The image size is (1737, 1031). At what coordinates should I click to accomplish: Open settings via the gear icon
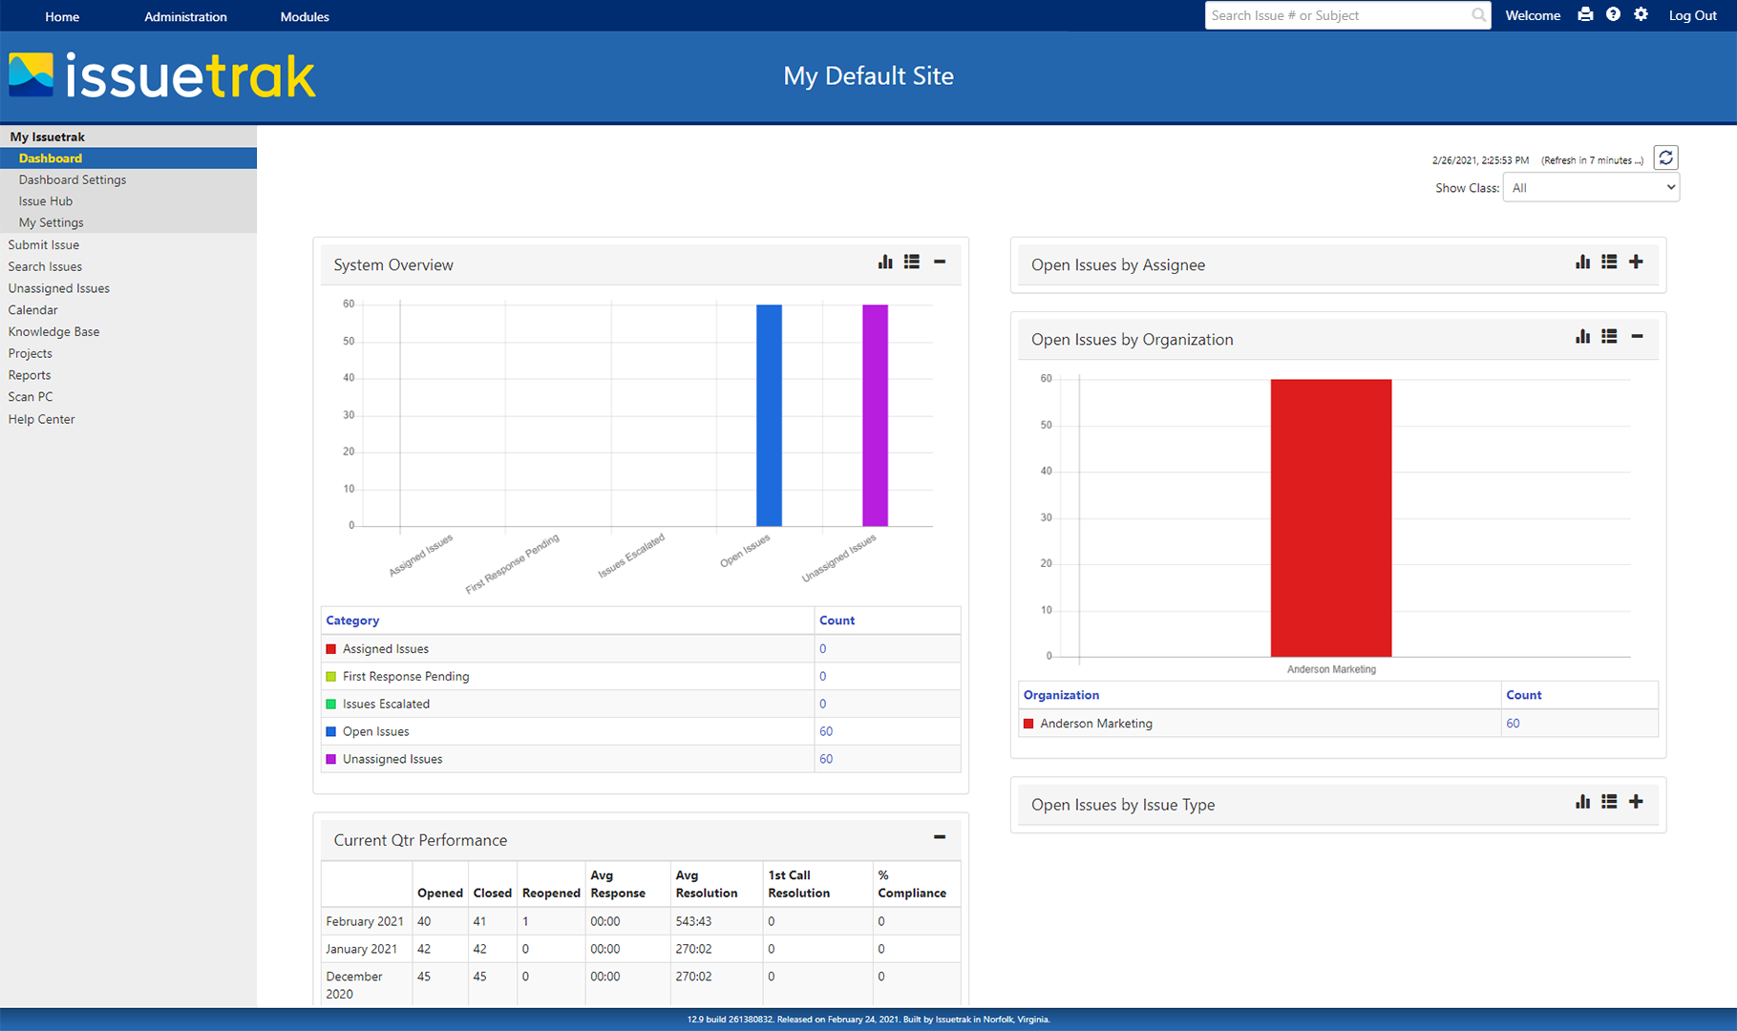1641,14
